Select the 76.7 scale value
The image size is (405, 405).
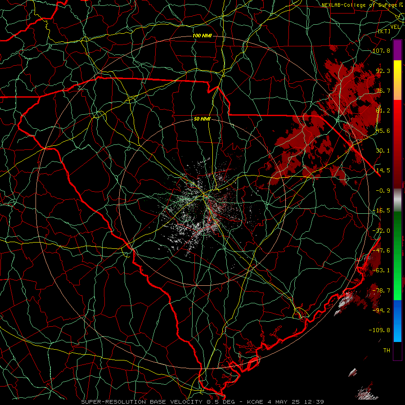pos(383,90)
